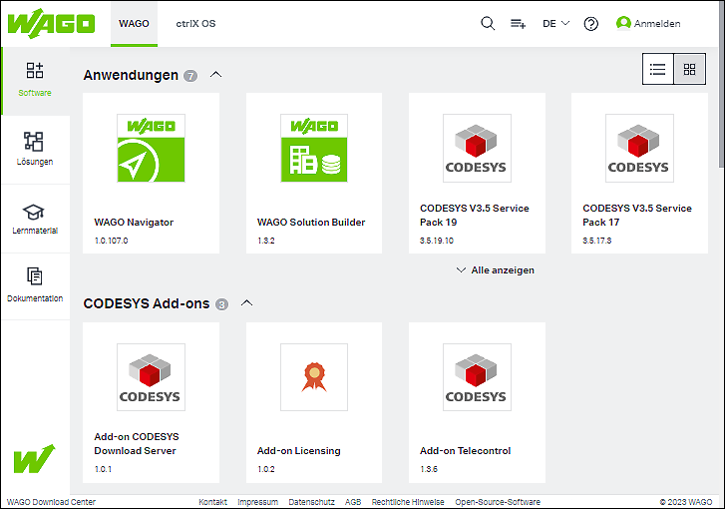Click WAGO Navigator title text
Screen dimensions: 725x509
coord(134,223)
